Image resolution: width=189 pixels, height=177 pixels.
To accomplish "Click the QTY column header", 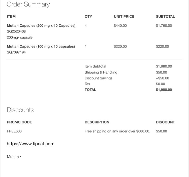I will [x=88, y=17].
